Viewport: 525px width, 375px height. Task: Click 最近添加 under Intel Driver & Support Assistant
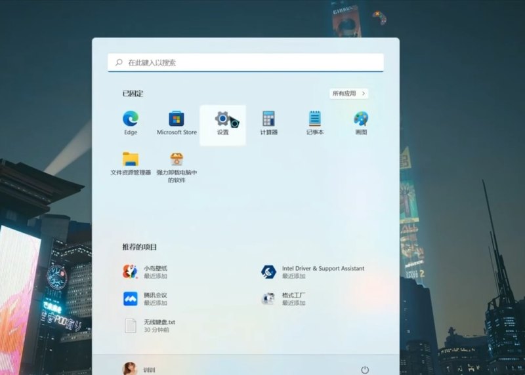[x=293, y=276]
